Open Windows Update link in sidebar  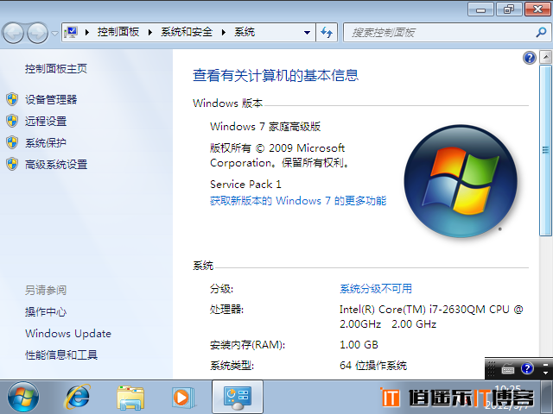[68, 334]
